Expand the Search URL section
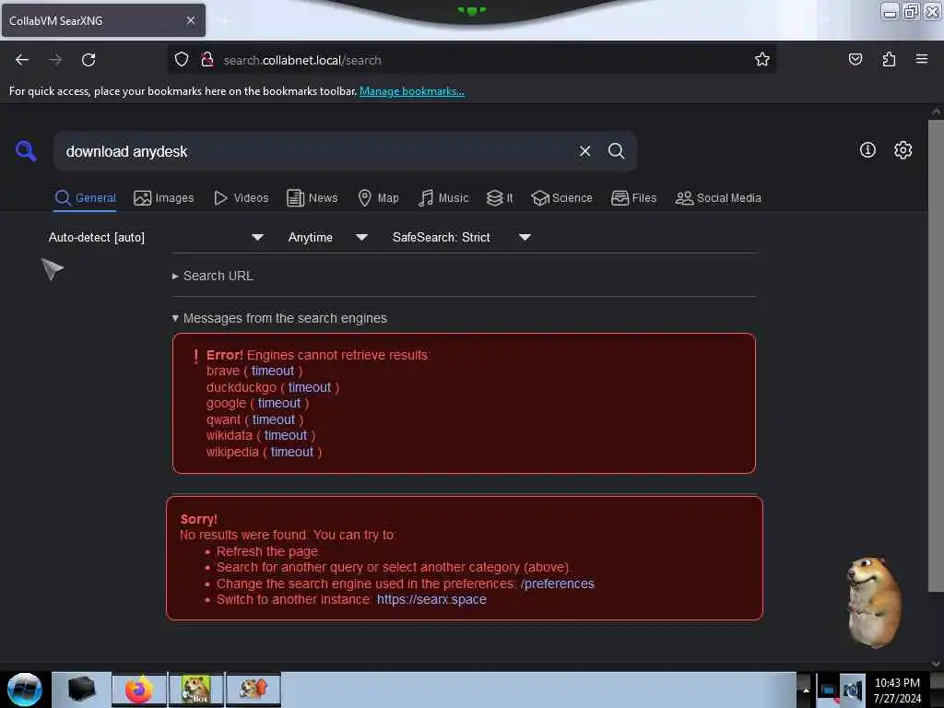944x708 pixels. point(213,276)
